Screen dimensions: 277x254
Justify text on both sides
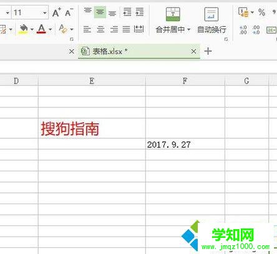point(126,29)
